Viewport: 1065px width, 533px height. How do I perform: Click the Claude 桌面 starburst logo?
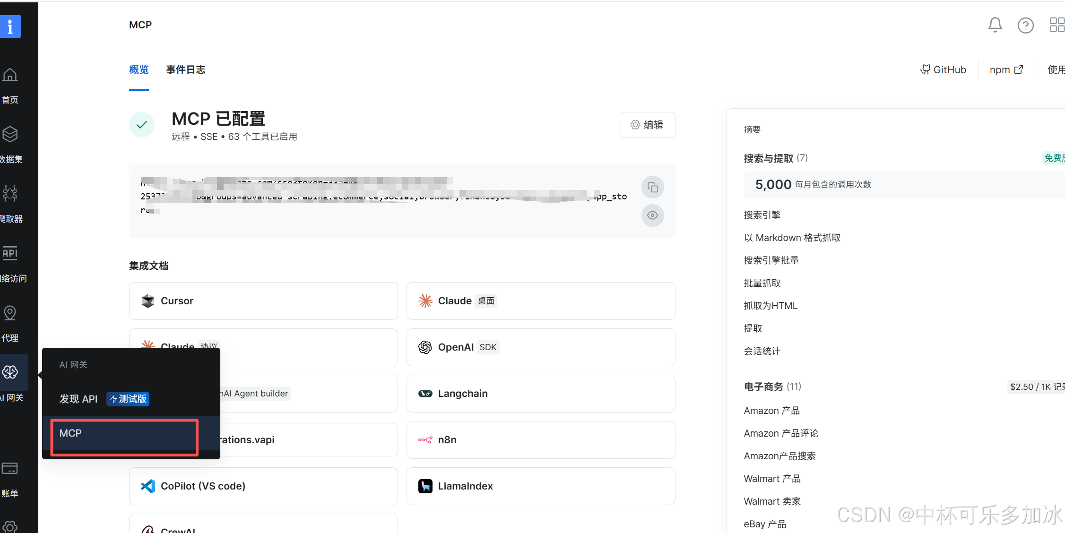tap(425, 301)
